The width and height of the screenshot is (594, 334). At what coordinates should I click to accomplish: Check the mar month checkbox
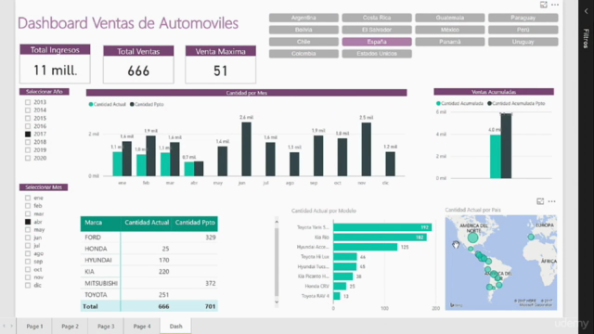click(x=28, y=213)
